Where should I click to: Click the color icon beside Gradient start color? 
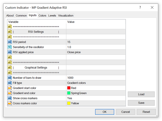pyautogui.click(x=10, y=88)
